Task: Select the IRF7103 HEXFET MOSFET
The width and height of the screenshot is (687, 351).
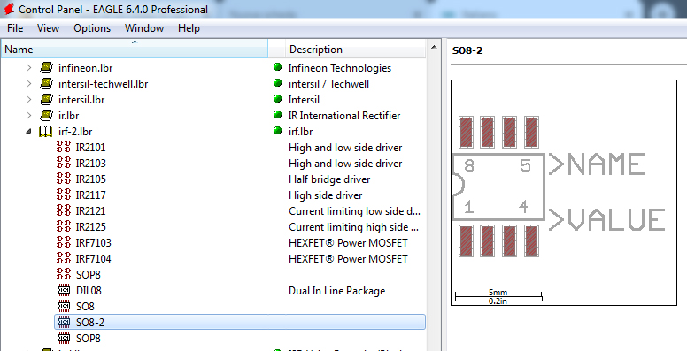Action: pos(239,242)
